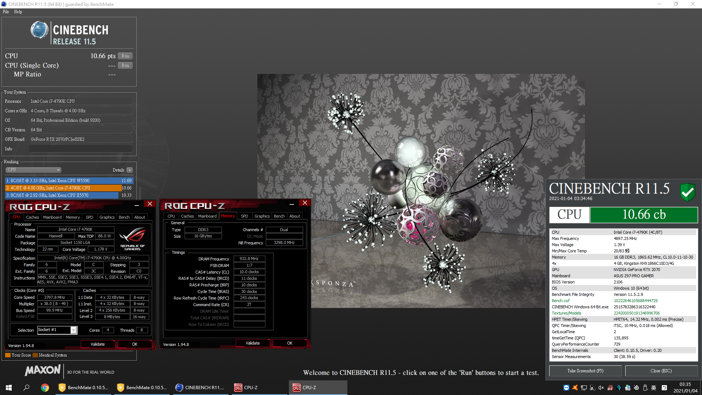Minimize the right ROG CPU-Z window
Viewport: 702px width, 395px height.
coord(292,204)
